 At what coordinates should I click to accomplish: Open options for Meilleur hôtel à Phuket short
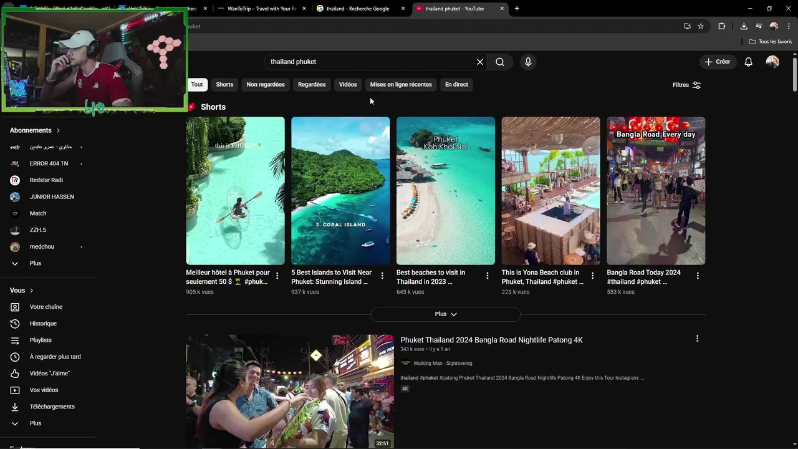[x=277, y=276]
